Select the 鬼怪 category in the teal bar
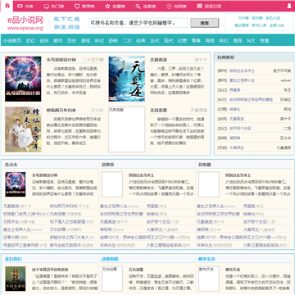295x295 pixels. pos(238,41)
